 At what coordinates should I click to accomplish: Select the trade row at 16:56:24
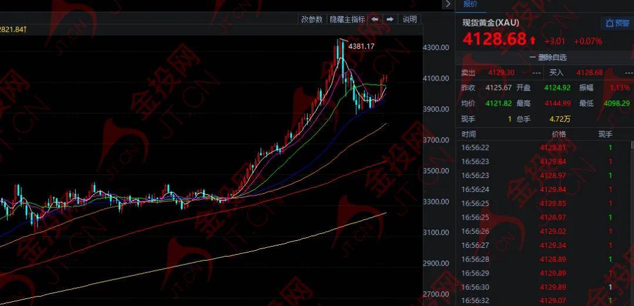(542, 190)
